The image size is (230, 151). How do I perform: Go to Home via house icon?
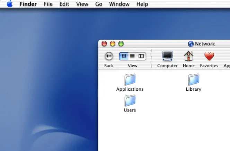tap(188, 56)
